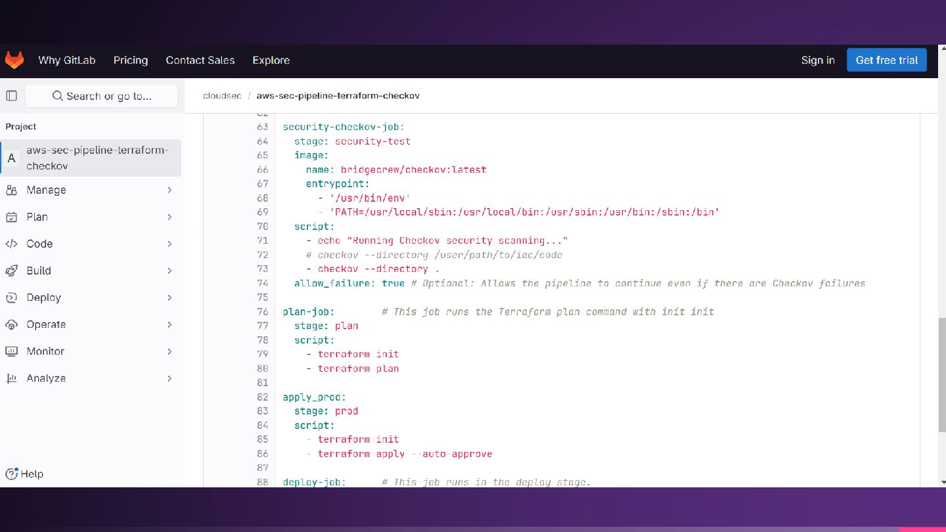Click terraform init on line 79
This screenshot has height=532, width=946.
click(x=359, y=354)
